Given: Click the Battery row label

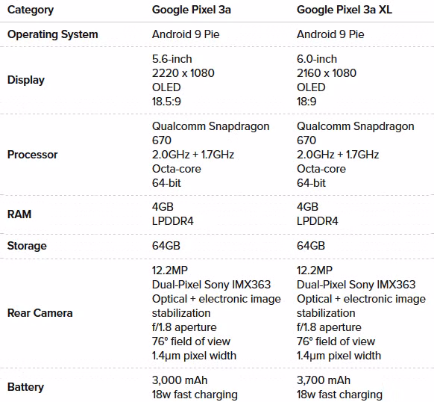Looking at the screenshot, I should coord(25,387).
